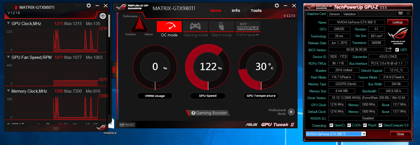Select My Profile icon
This screenshot has height=145, width=420.
tap(248, 26)
